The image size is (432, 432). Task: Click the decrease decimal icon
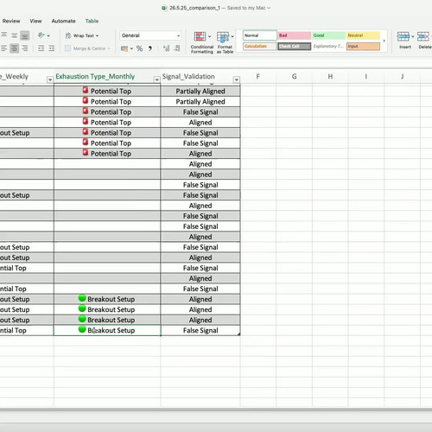click(x=177, y=48)
